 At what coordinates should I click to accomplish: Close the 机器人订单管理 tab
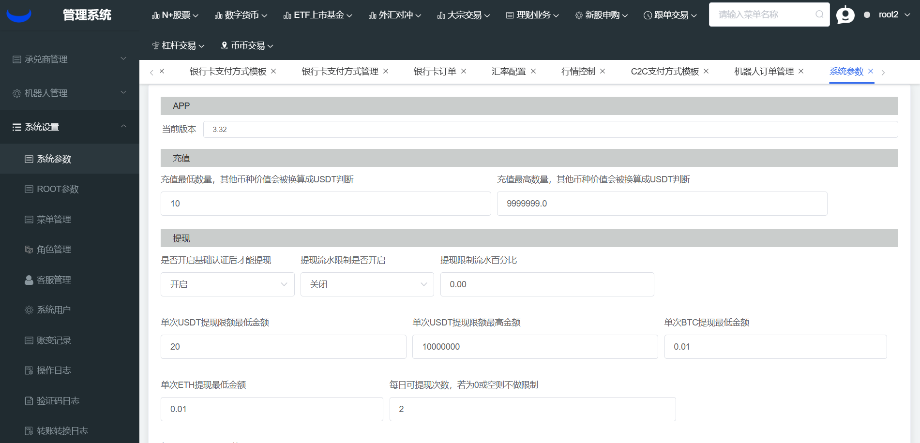[x=801, y=71]
